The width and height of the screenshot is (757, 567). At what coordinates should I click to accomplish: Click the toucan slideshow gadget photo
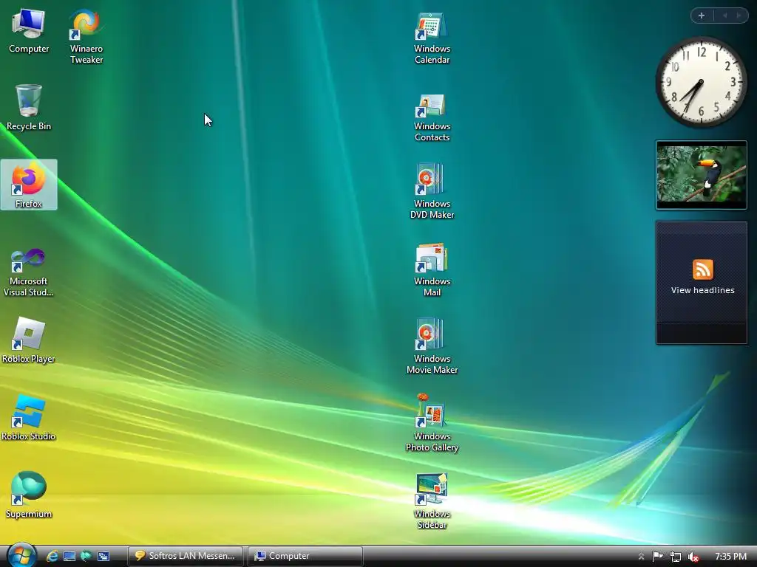[x=701, y=174]
